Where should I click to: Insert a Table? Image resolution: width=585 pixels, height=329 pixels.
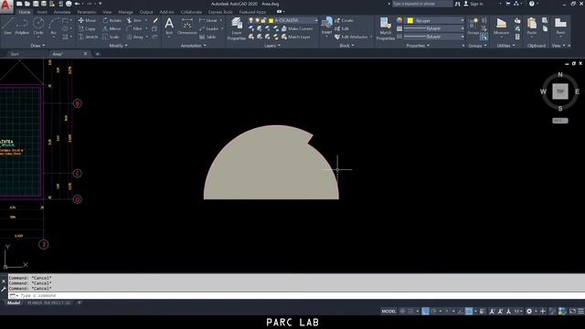click(x=207, y=37)
